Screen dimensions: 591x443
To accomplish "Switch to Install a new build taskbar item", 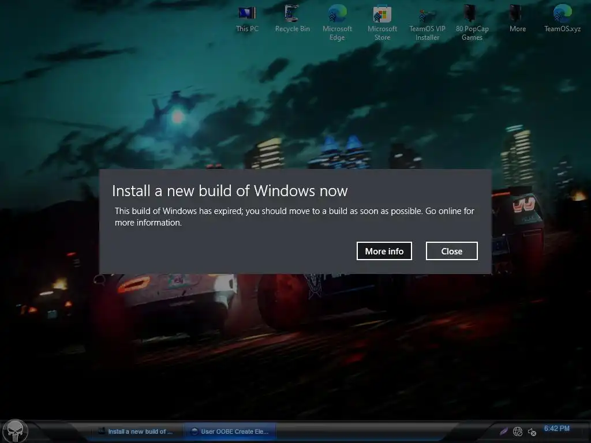I will 136,431.
